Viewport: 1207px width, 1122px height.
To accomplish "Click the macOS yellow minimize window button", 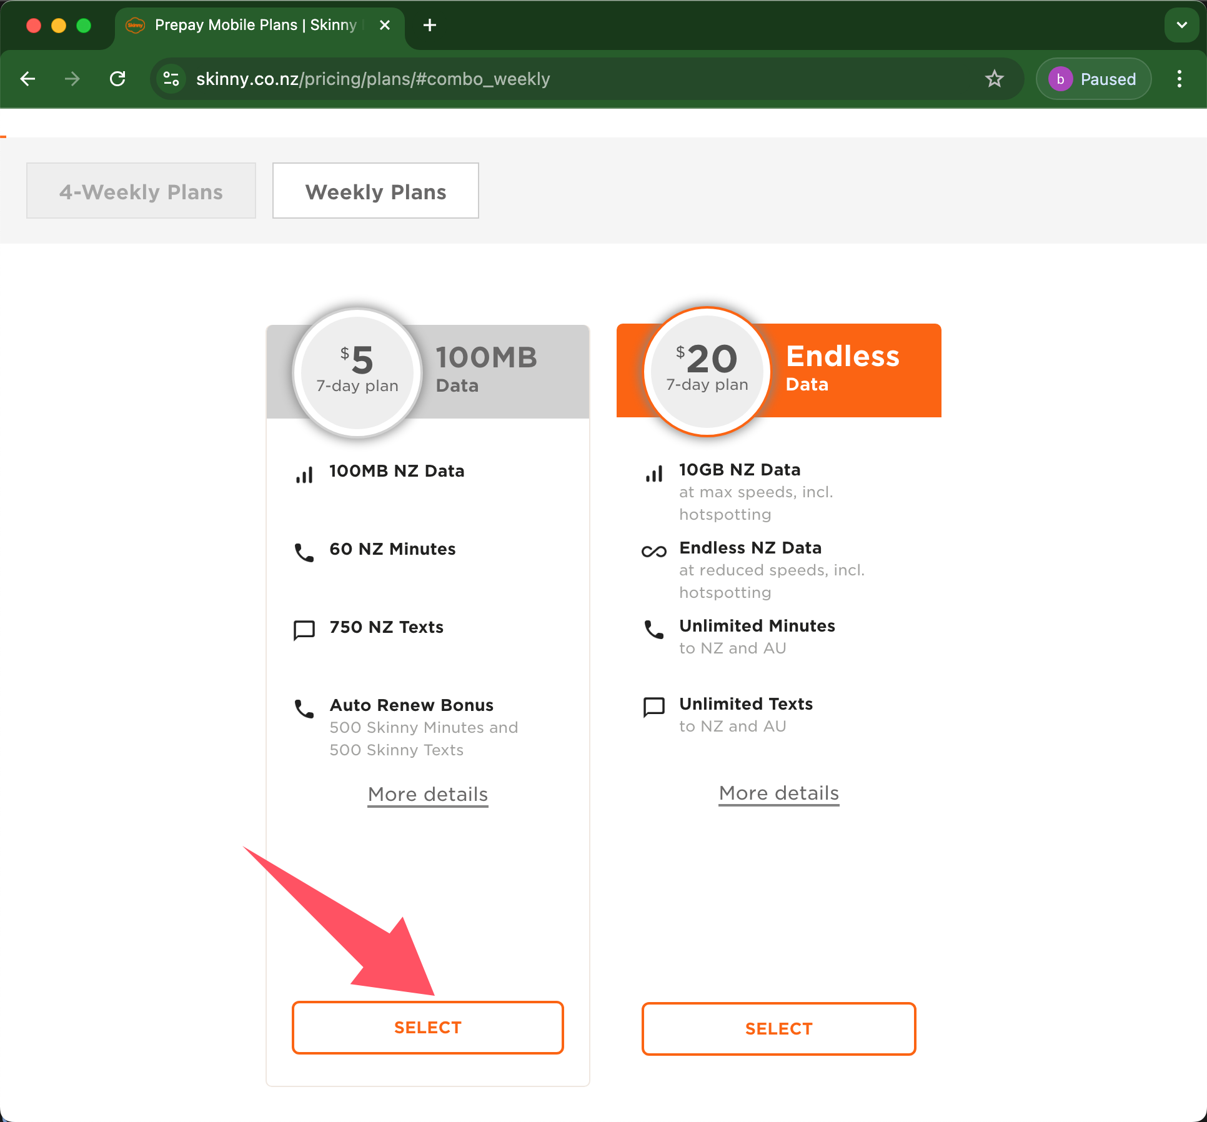I will (x=59, y=26).
